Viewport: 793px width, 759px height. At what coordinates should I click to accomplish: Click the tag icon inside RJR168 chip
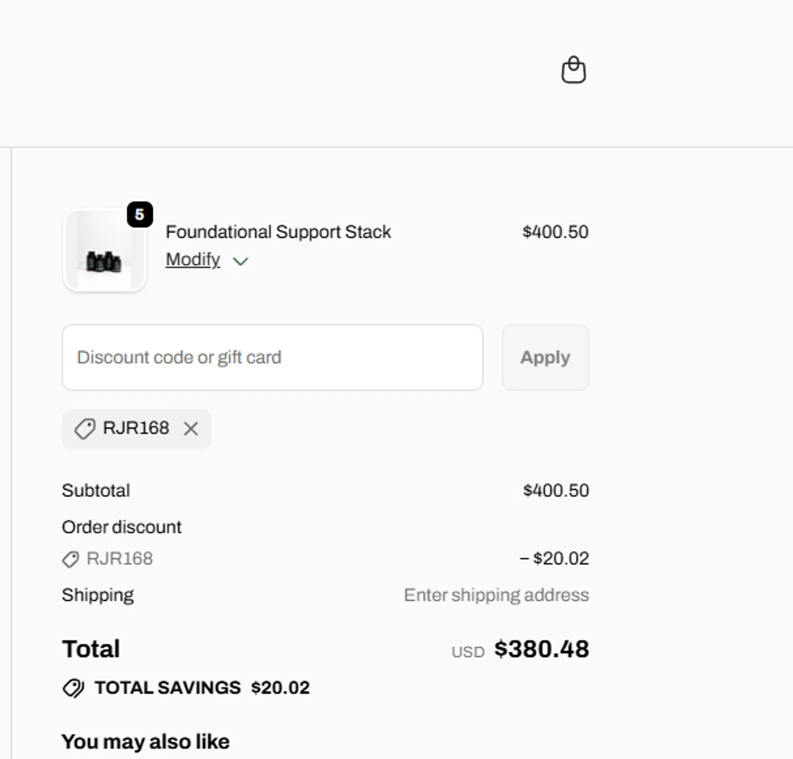click(x=85, y=429)
